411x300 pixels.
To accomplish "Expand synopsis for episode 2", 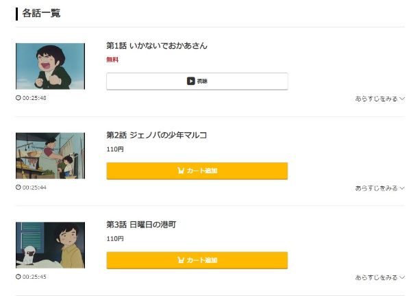I will coord(379,188).
